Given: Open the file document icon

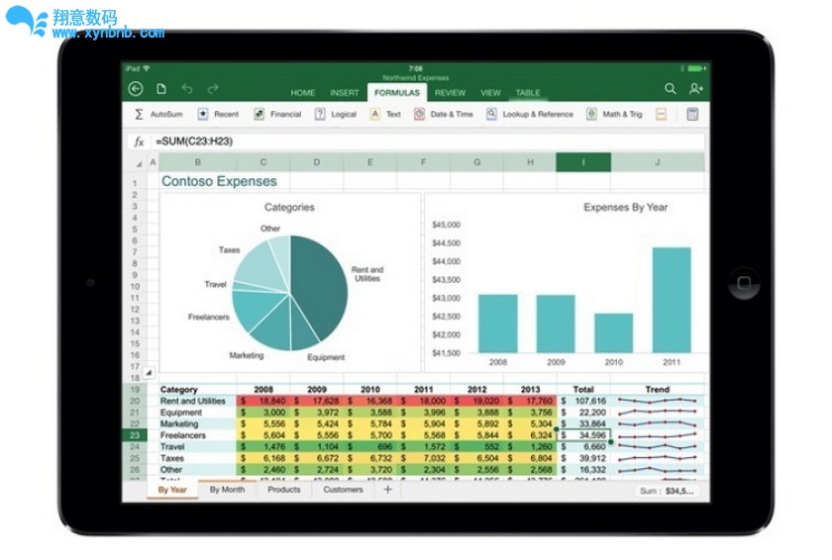Looking at the screenshot, I should point(160,89).
